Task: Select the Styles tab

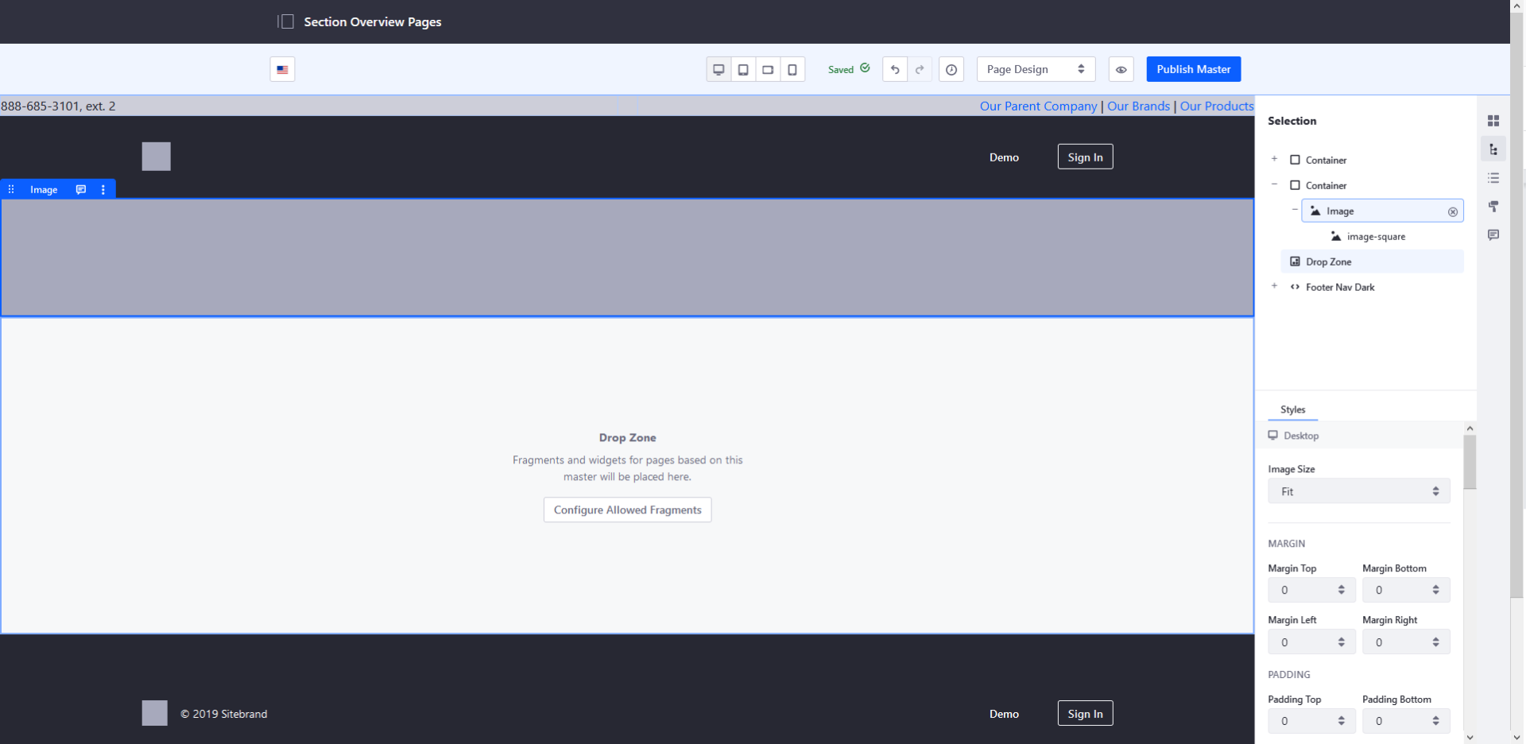Action: (1292, 410)
